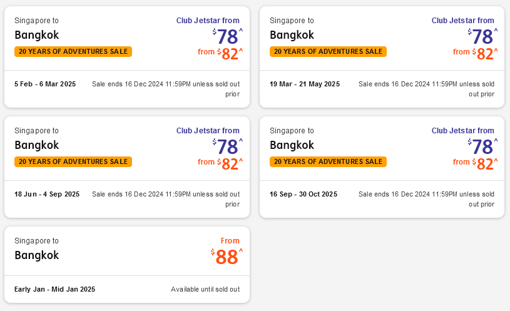Click the "Club Jetstar from" label on 19 Mar card

coord(462,21)
